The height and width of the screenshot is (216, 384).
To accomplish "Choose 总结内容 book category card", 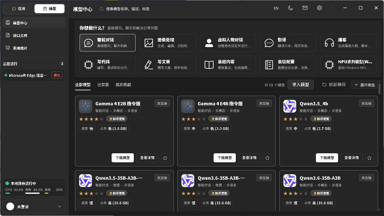I will [x=228, y=64].
